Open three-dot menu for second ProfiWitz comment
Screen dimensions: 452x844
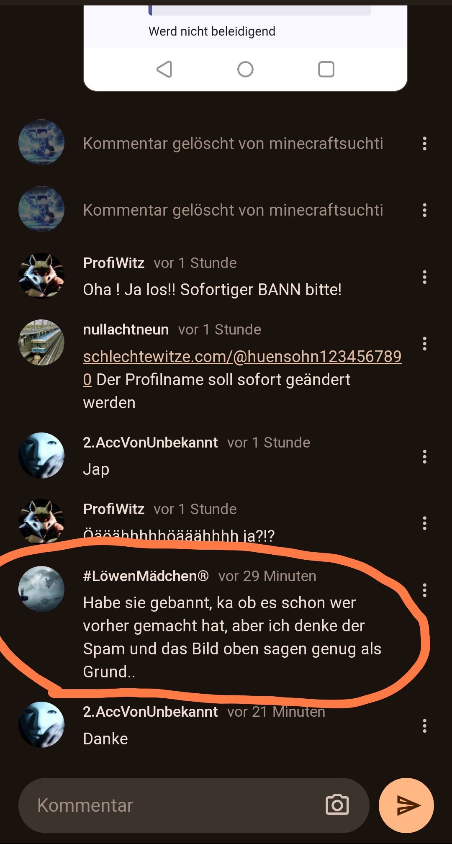tap(424, 523)
